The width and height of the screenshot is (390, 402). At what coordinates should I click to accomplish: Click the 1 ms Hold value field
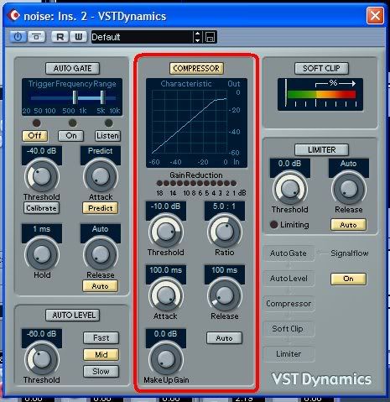(x=42, y=229)
